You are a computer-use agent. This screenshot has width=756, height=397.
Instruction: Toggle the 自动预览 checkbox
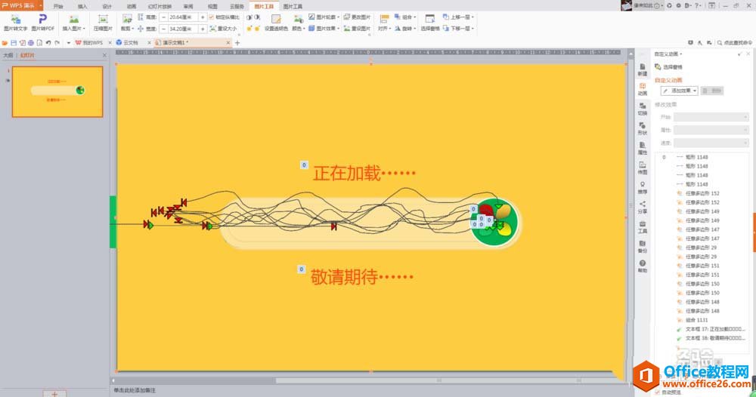(658, 392)
